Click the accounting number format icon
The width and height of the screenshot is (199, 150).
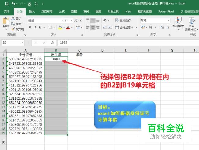[143, 27]
